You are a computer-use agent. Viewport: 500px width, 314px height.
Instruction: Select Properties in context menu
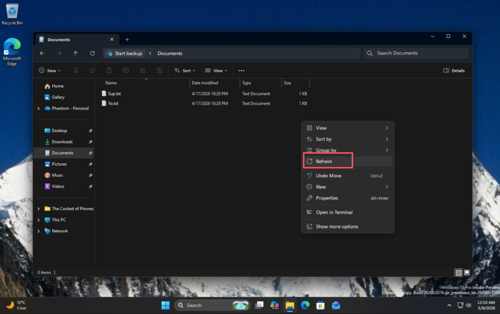pos(348,198)
